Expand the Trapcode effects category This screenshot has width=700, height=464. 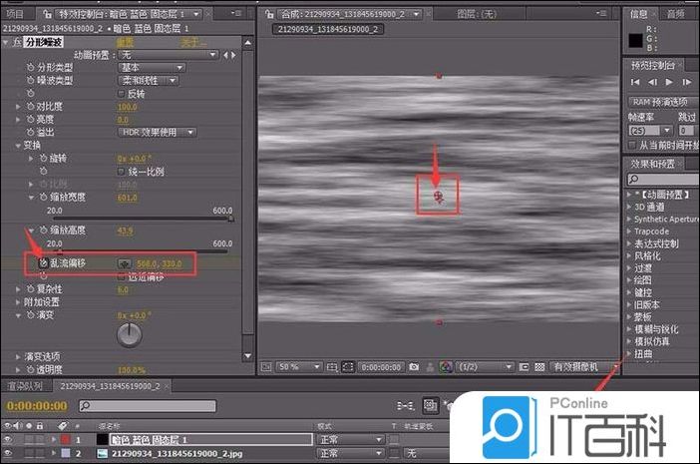click(x=629, y=232)
